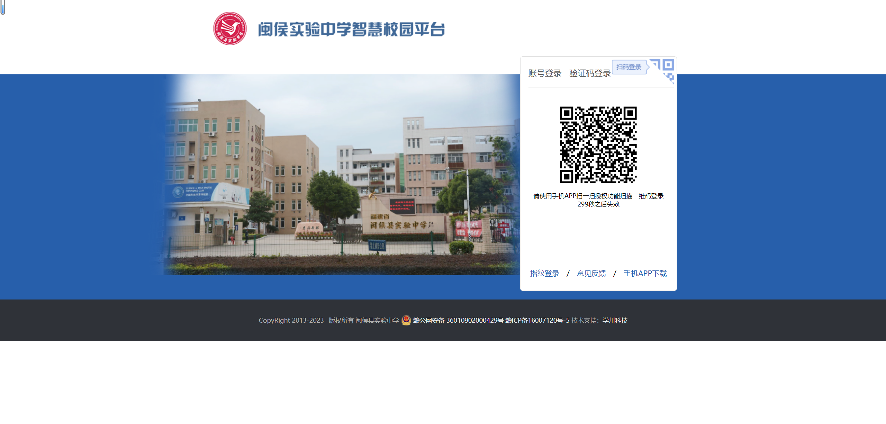
Task: Open 赣ICP备16007120号-5 link
Action: click(537, 321)
